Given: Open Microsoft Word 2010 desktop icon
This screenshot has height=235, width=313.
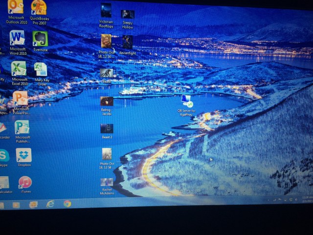Looking at the screenshot, I should (17, 38).
